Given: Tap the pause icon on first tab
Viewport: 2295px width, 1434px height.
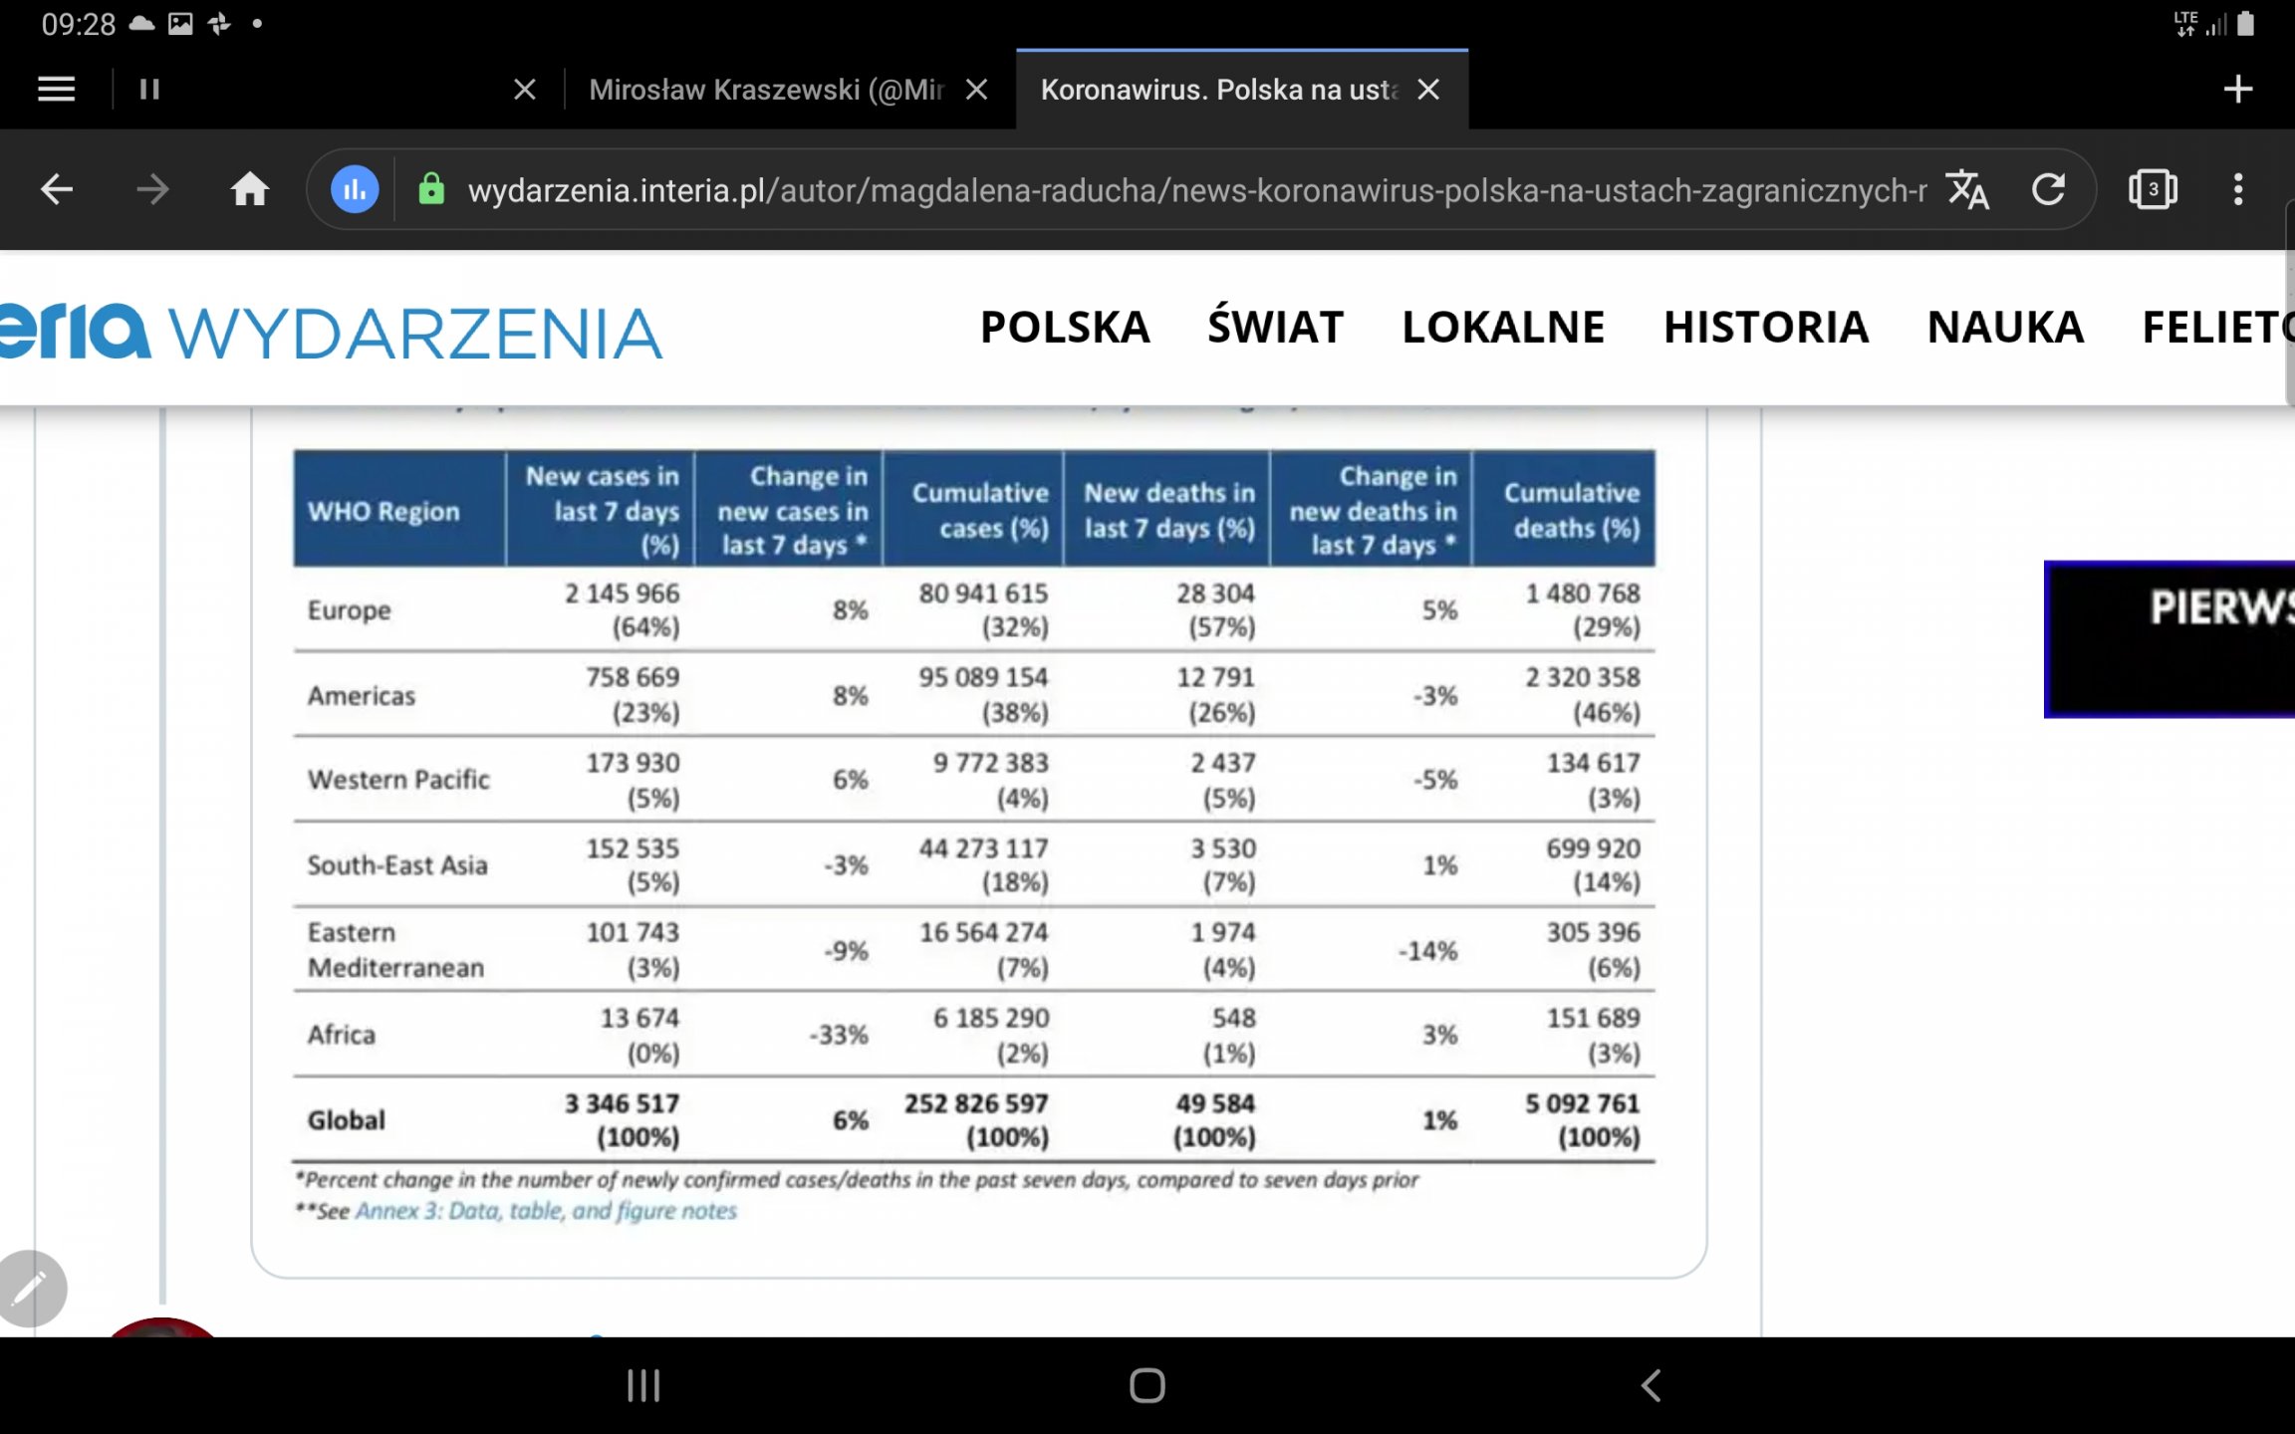Looking at the screenshot, I should pos(149,90).
